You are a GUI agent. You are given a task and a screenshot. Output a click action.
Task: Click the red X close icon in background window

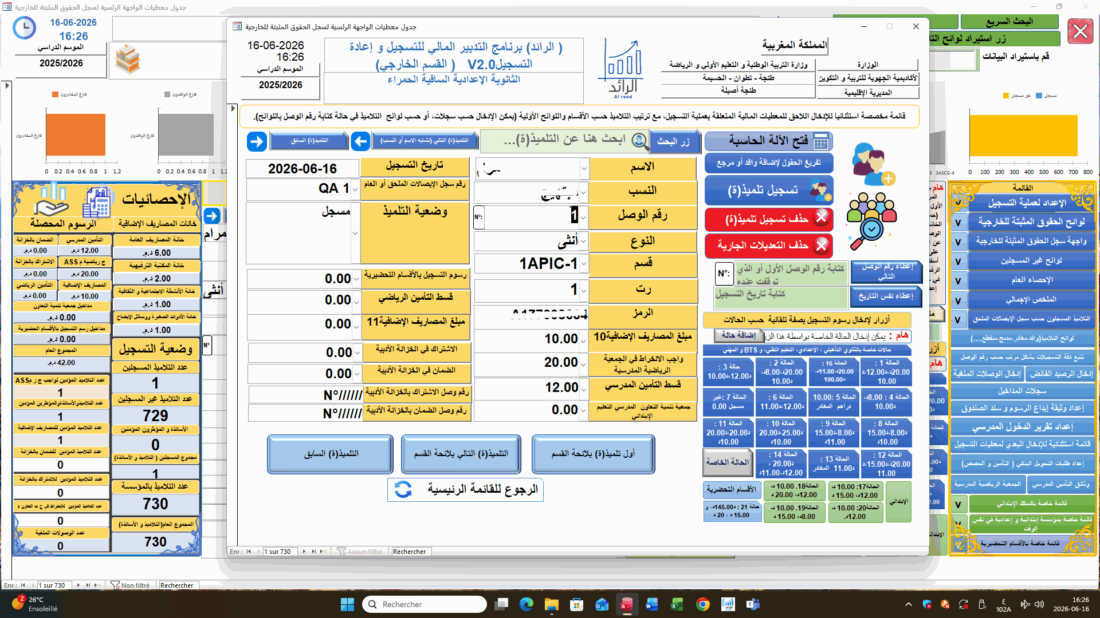(x=1081, y=30)
